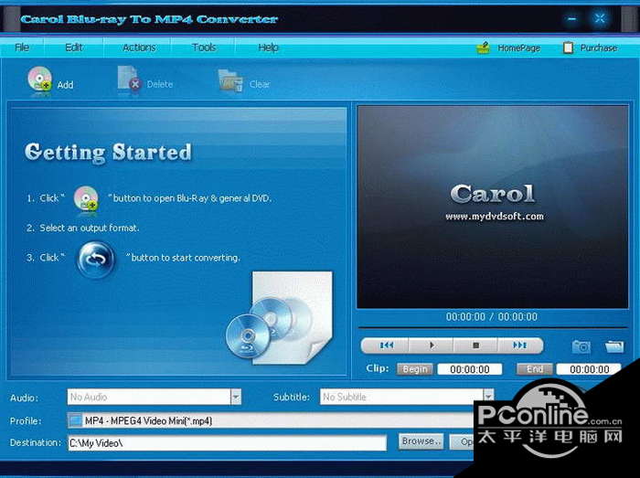
Task: Click the Purchase clipboard icon
Action: click(x=568, y=48)
